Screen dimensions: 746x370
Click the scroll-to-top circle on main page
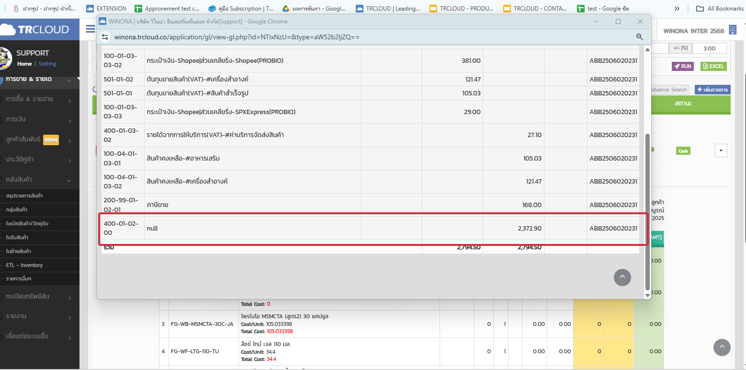click(722, 347)
